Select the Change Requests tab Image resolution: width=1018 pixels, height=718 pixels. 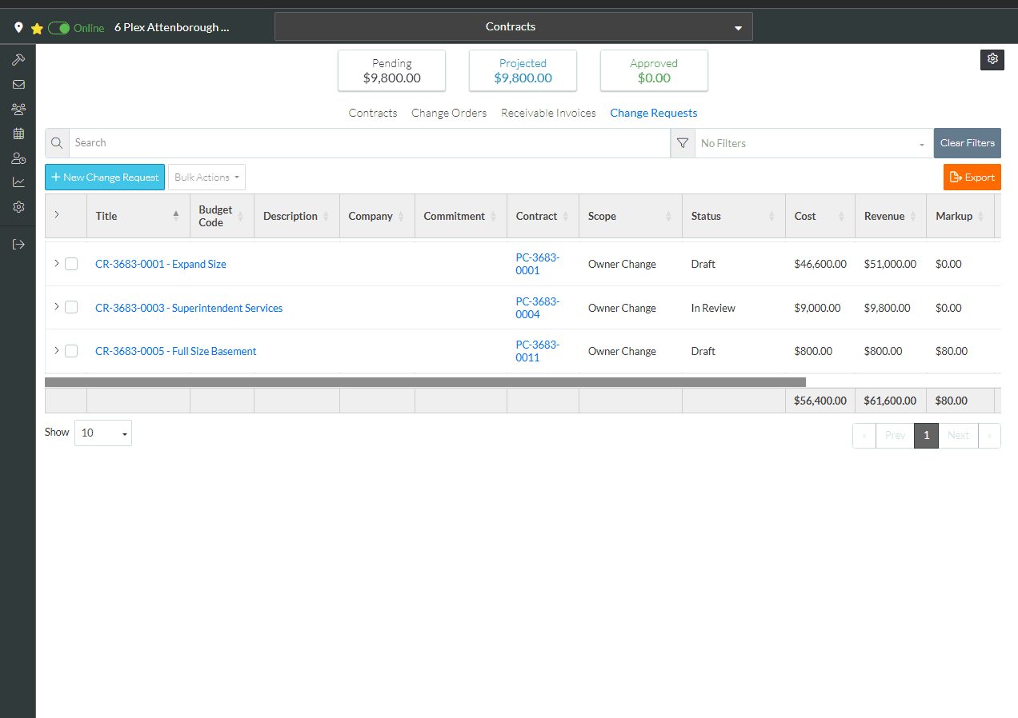[654, 113]
